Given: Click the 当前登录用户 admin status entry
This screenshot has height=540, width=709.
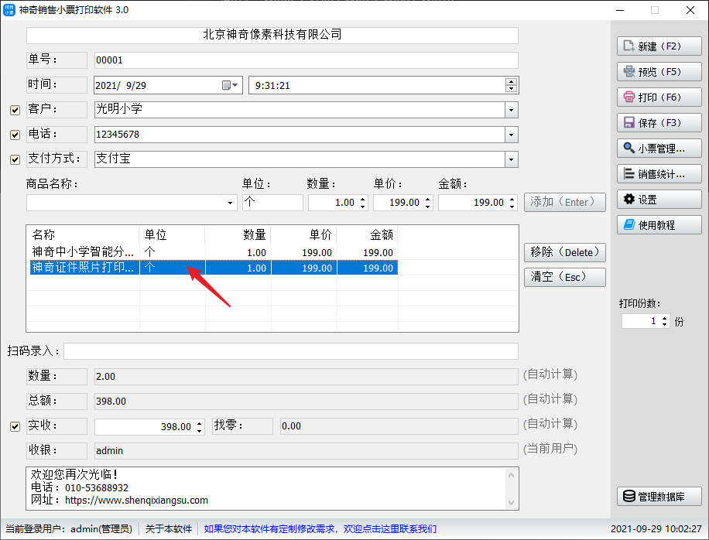Looking at the screenshot, I should click(x=69, y=528).
